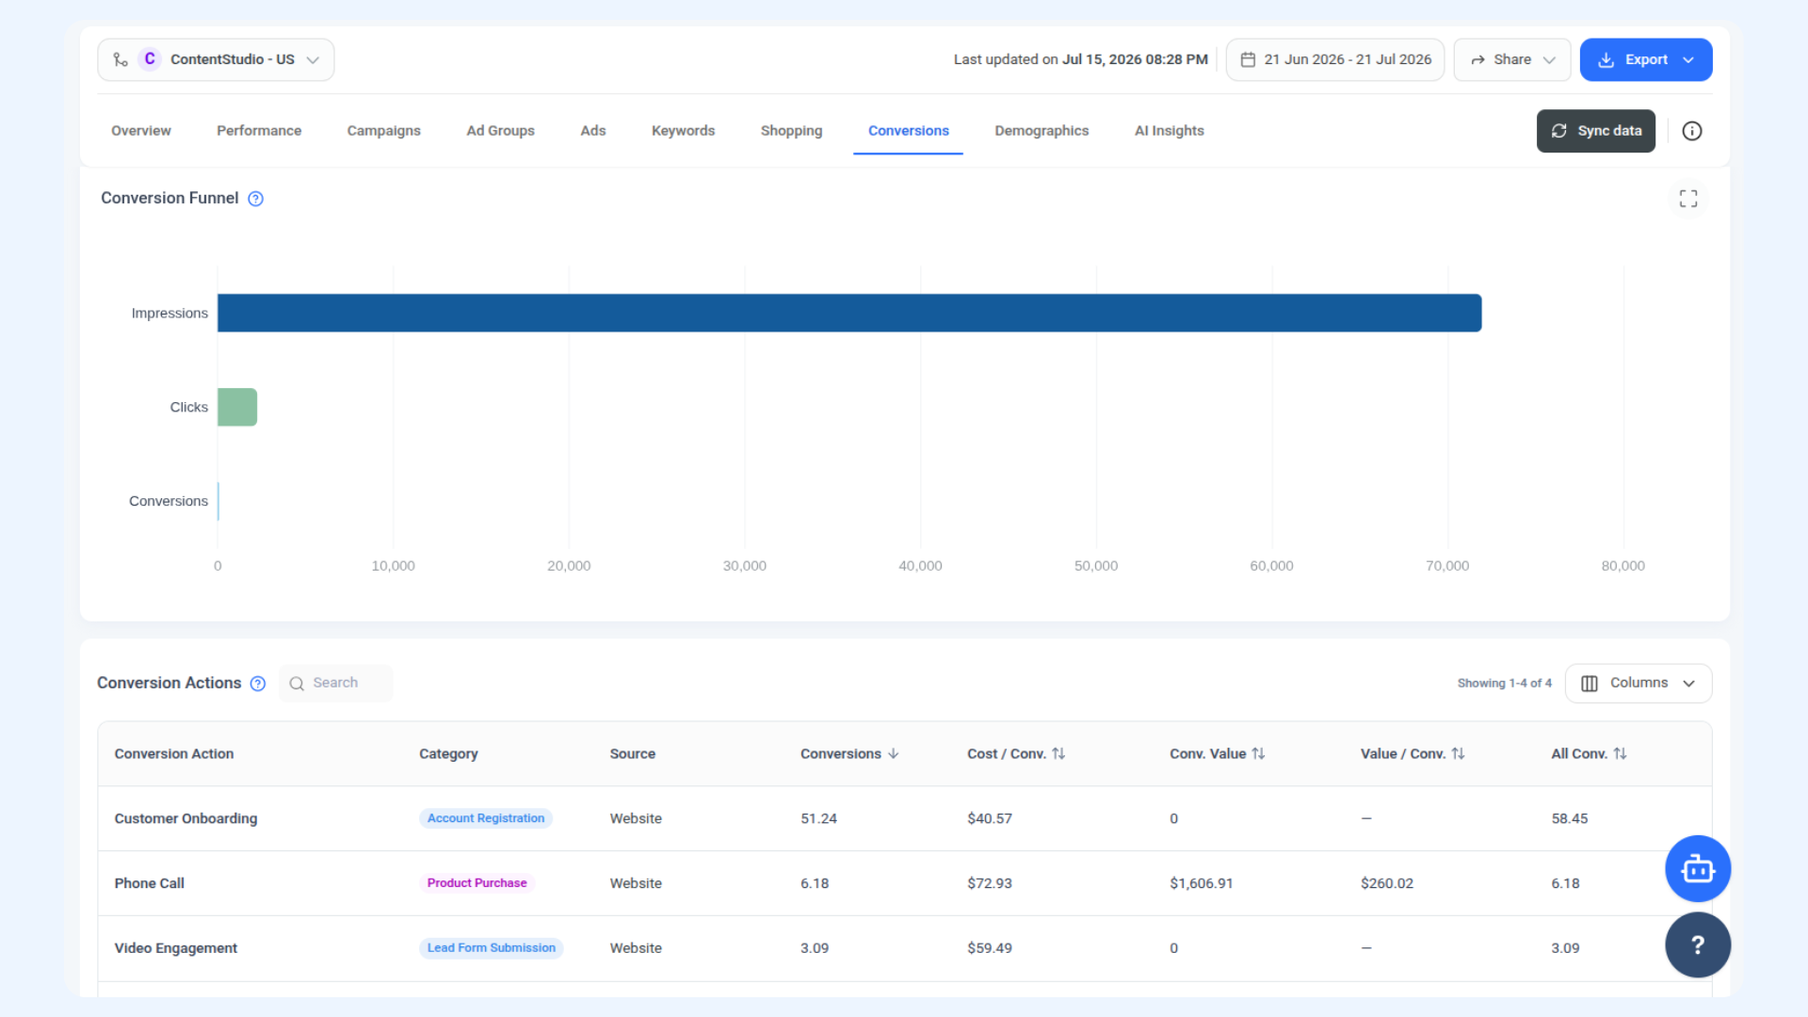The image size is (1808, 1017).
Task: Click the green Clicks funnel bar
Action: click(237, 407)
